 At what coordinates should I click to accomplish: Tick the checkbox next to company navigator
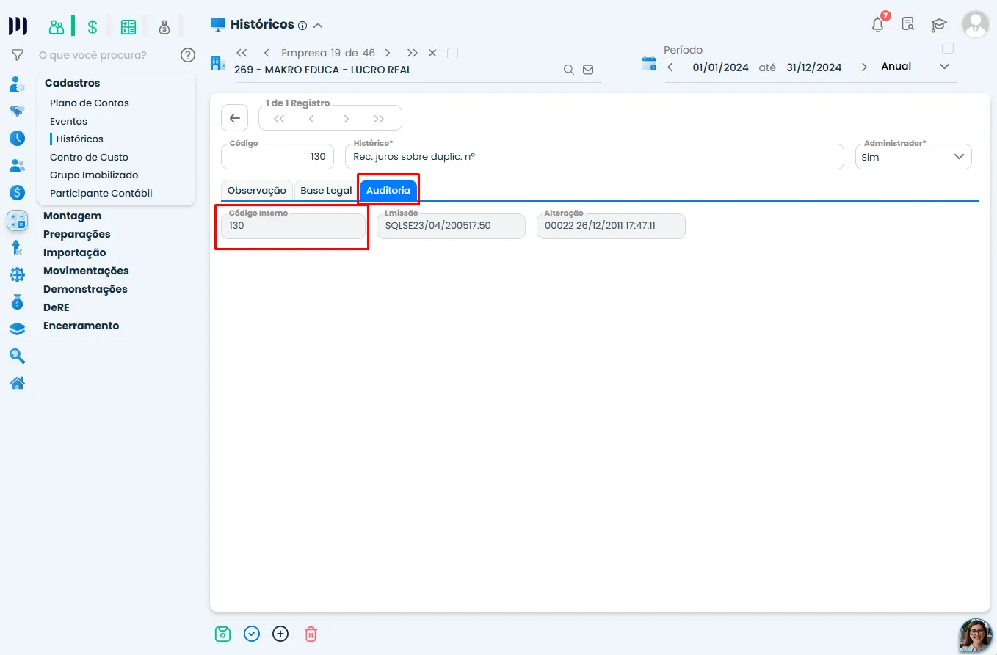(x=452, y=53)
